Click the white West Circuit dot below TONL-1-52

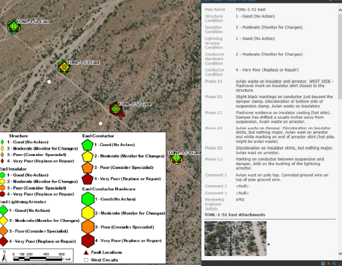[100, 124]
